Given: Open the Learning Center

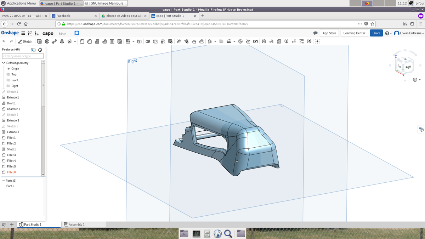Looking at the screenshot, I should (x=354, y=33).
